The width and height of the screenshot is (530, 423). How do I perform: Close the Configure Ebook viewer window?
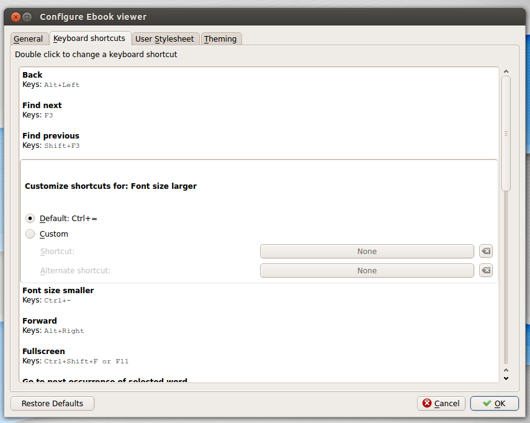click(x=16, y=17)
